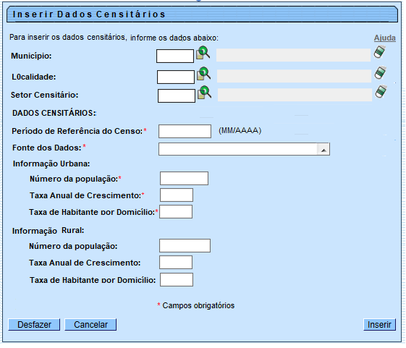Click the "(MM/AAAA)" format hint text
The height and width of the screenshot is (348, 406).
coord(240,130)
